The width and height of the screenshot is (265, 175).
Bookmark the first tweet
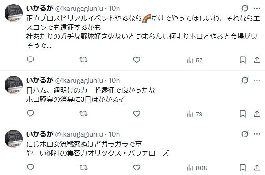pyautogui.click(x=243, y=60)
